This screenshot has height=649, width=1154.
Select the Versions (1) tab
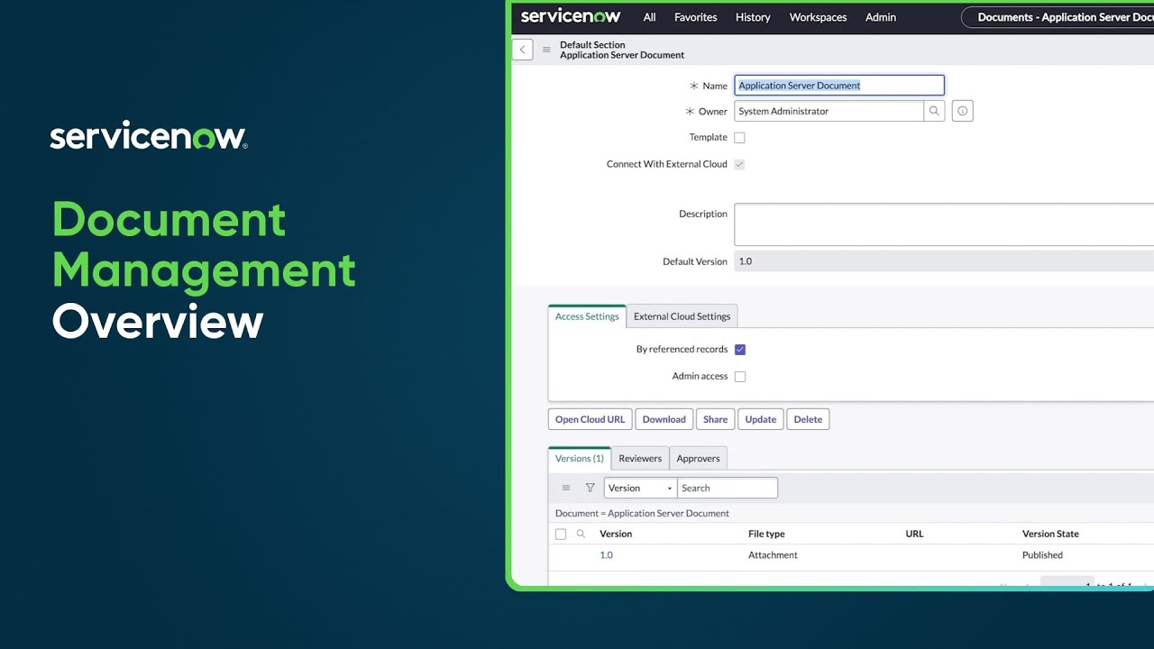[x=580, y=458]
